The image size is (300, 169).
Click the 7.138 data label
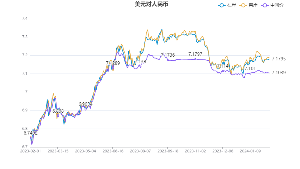(140, 62)
